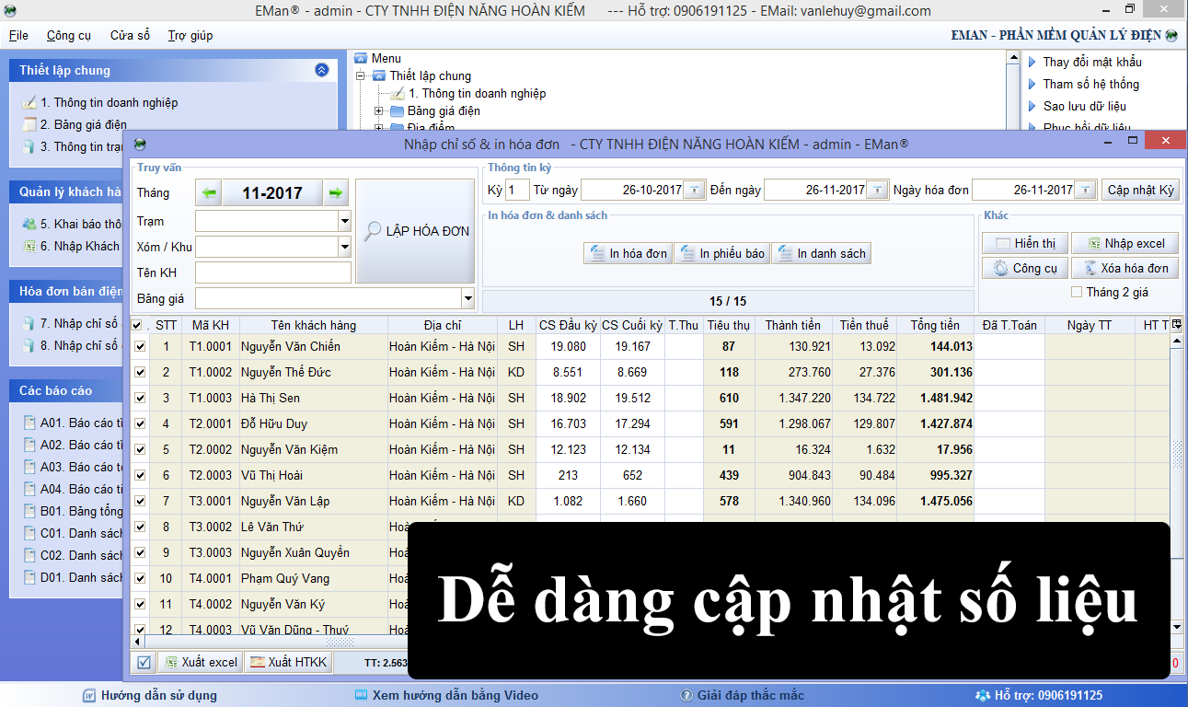
Task: Expand Bảng giá điện tree node
Action: click(379, 110)
